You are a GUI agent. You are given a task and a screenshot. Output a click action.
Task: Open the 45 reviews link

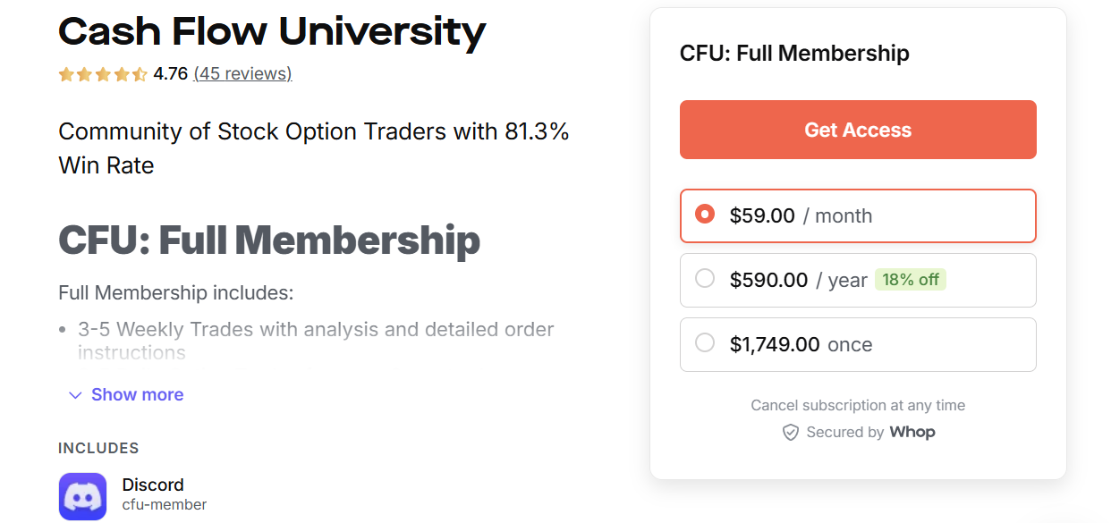click(242, 73)
